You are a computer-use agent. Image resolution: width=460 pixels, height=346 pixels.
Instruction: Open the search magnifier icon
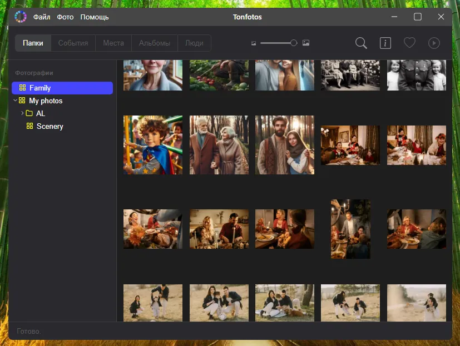361,43
